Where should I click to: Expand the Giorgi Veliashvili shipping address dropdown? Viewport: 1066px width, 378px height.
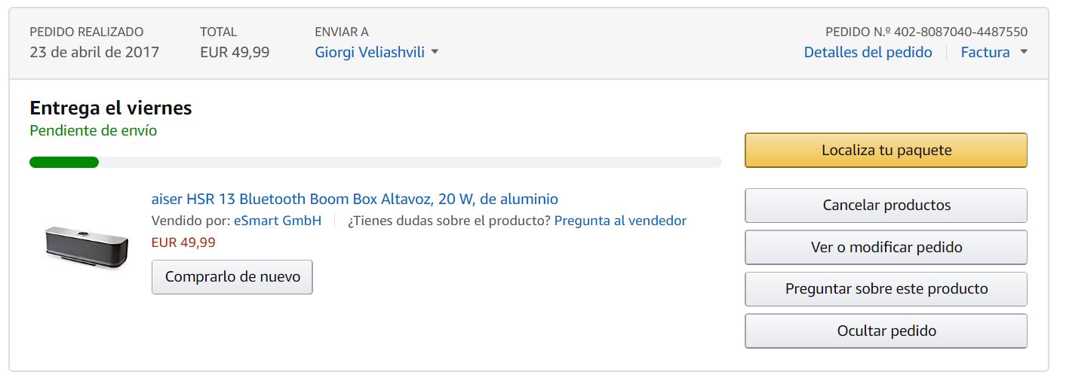pos(376,53)
